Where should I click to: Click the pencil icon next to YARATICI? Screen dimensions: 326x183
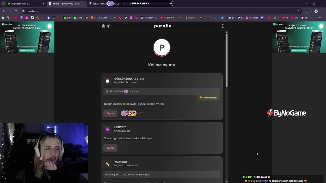107,164
